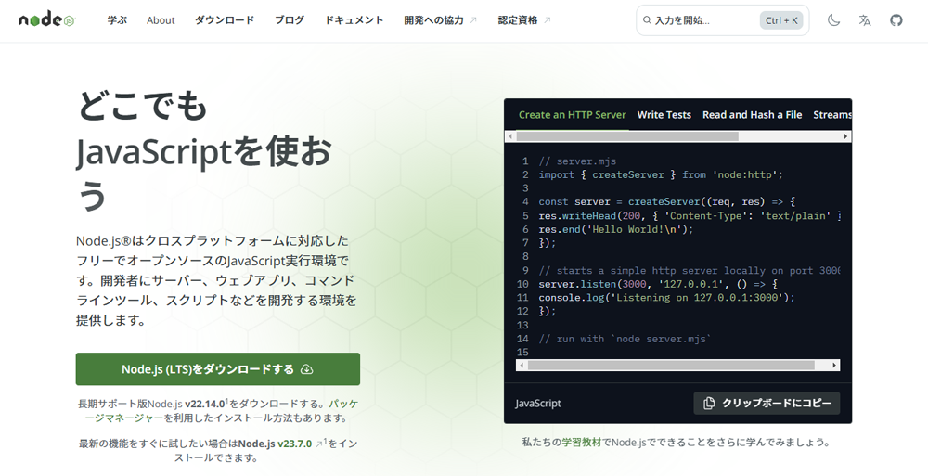Open the 学ぶ menu item
Viewport: 928px width, 476px height.
(117, 20)
